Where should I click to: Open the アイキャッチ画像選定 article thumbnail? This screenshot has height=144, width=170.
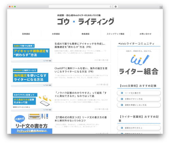pyautogui.click(x=32, y=51)
